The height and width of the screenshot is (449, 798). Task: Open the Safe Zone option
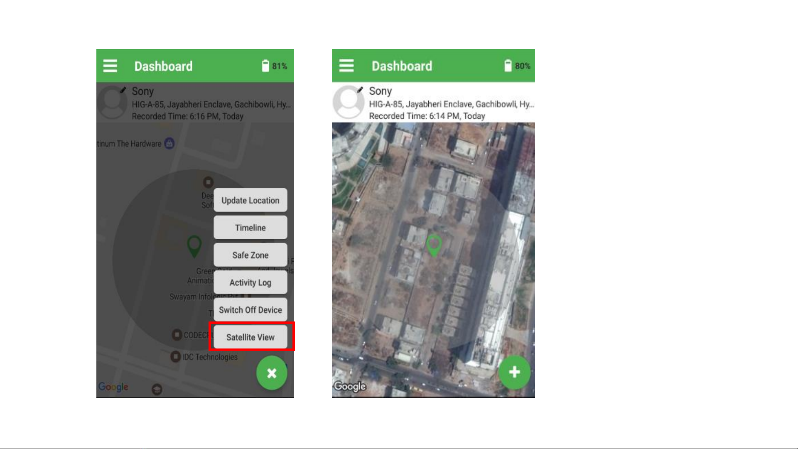(250, 255)
